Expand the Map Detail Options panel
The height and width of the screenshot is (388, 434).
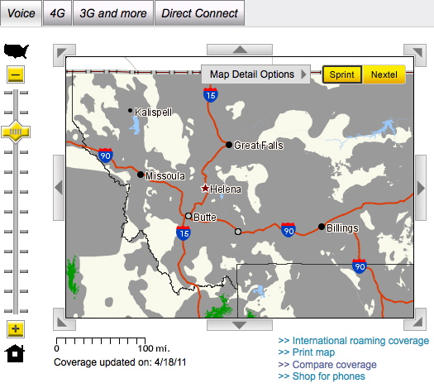pos(255,74)
